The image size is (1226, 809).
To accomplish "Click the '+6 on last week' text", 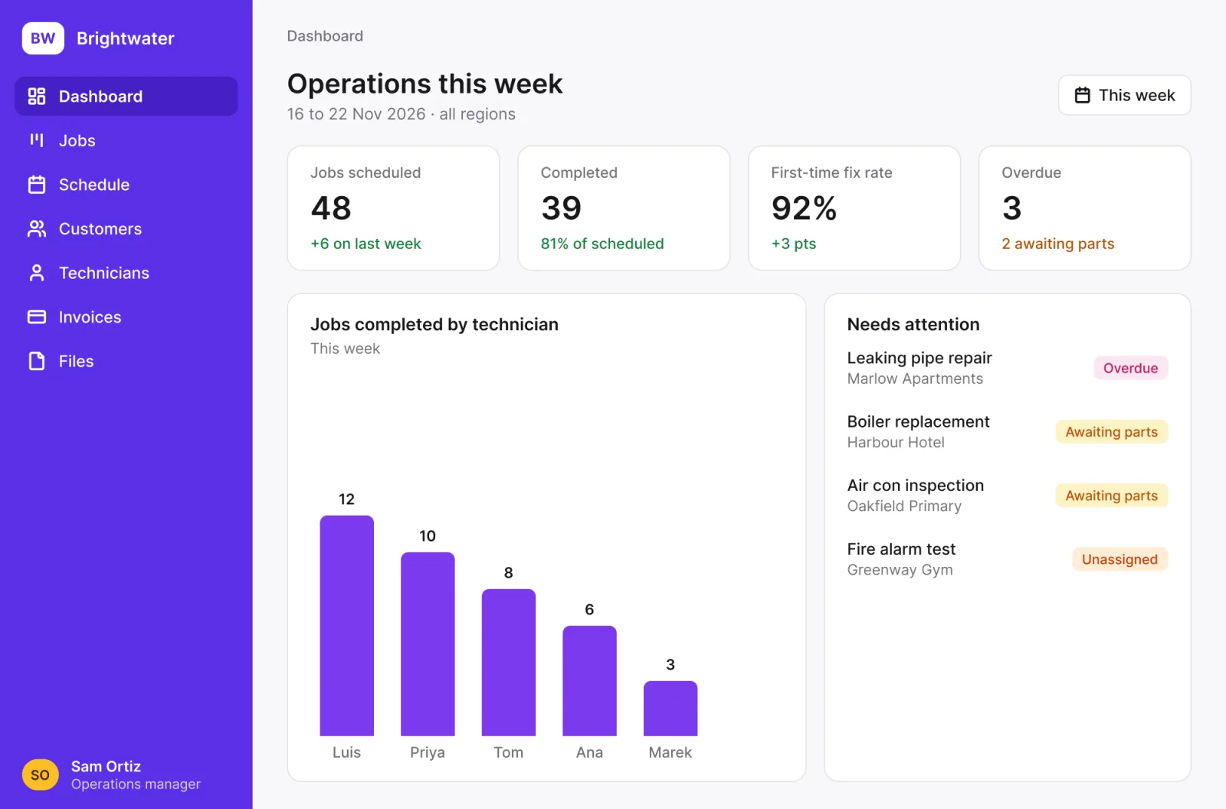I will (x=366, y=244).
